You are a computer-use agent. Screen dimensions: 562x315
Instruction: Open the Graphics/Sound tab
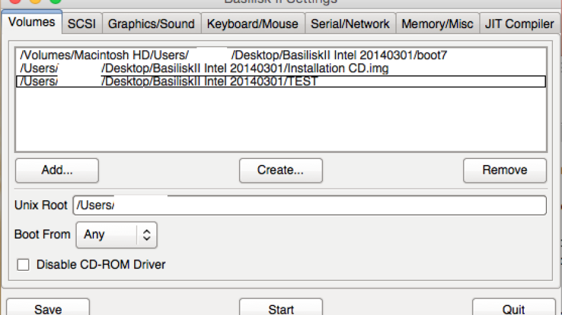pyautogui.click(x=151, y=23)
